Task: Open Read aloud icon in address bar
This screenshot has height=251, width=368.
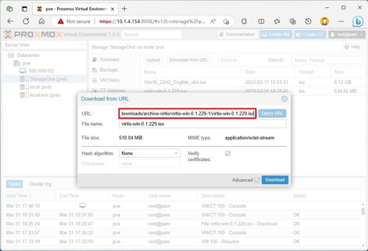Action: click(x=213, y=21)
